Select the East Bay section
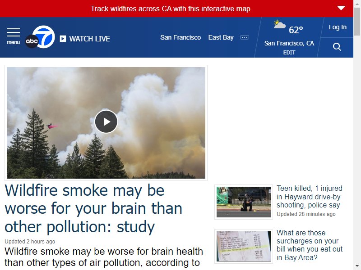Image resolution: width=361 pixels, height=270 pixels. click(x=221, y=37)
